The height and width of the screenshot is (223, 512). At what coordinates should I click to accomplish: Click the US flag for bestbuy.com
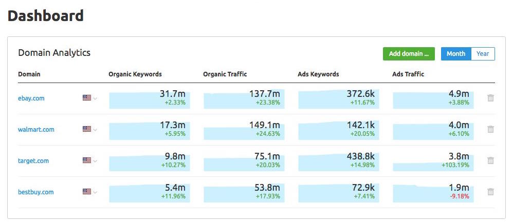click(87, 191)
